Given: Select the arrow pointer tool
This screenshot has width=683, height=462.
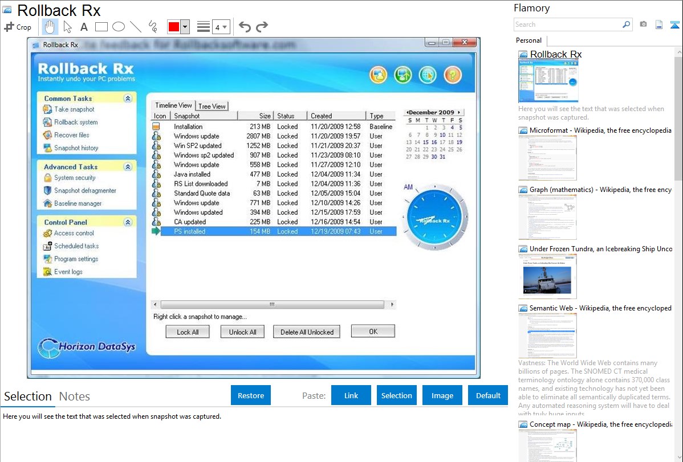Looking at the screenshot, I should pos(67,27).
